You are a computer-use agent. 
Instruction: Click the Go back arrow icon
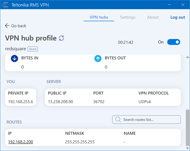pyautogui.click(x=7, y=26)
